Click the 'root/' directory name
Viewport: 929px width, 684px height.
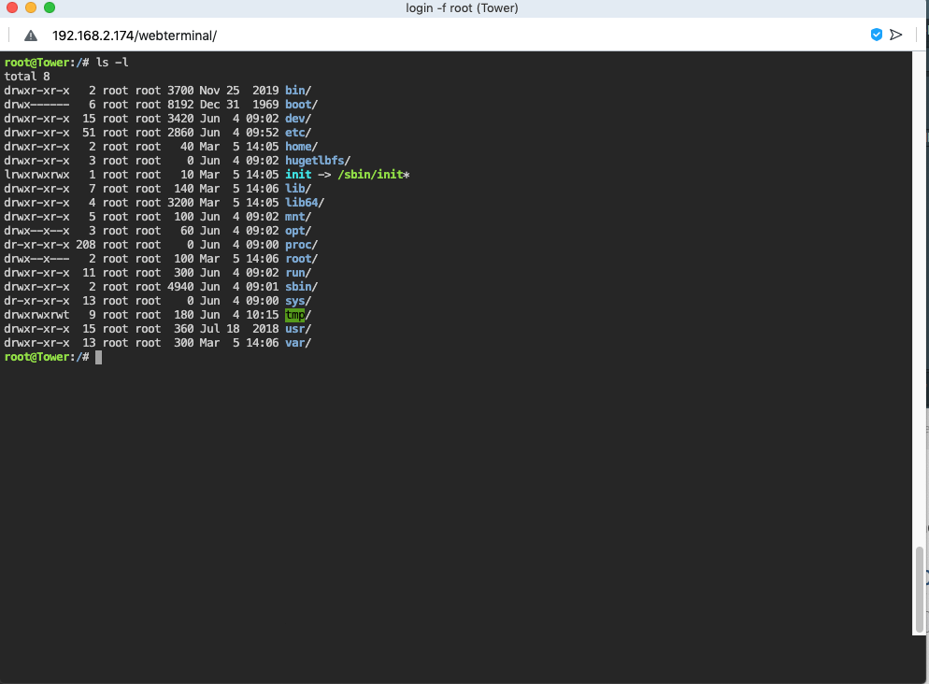point(301,259)
